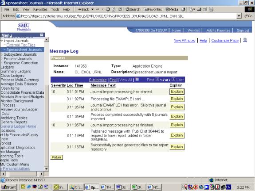This screenshot has height=191, width=255.
Task: Open the Back button history dropdown
Action: [x=92, y=9]
